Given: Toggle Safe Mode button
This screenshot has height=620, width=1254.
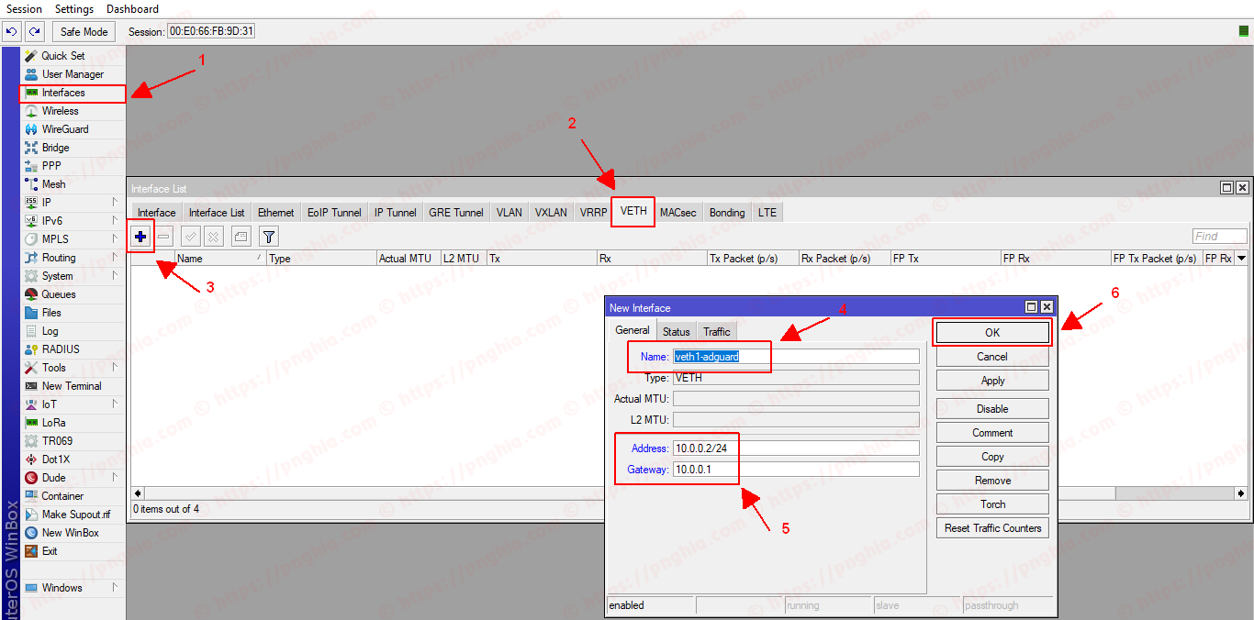Looking at the screenshot, I should point(84,31).
